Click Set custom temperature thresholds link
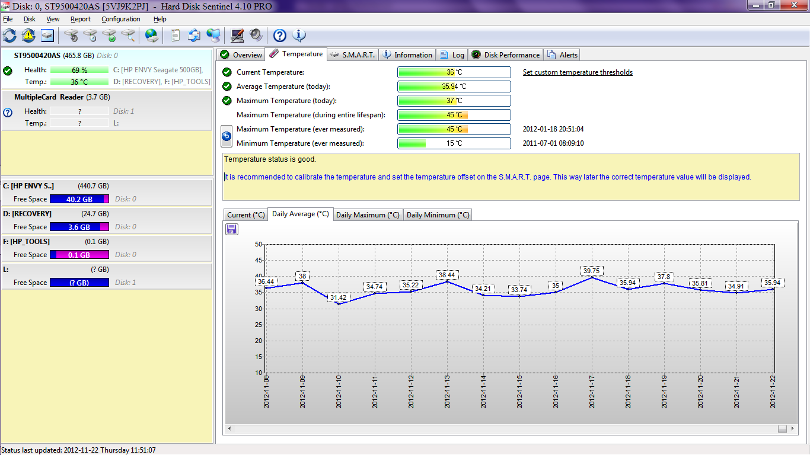 tap(578, 72)
